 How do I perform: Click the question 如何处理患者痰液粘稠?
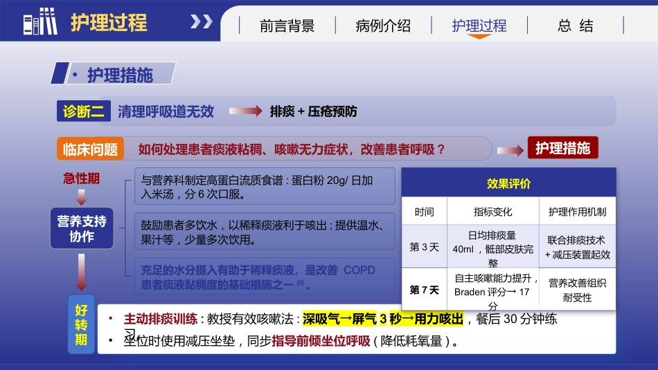coord(291,149)
